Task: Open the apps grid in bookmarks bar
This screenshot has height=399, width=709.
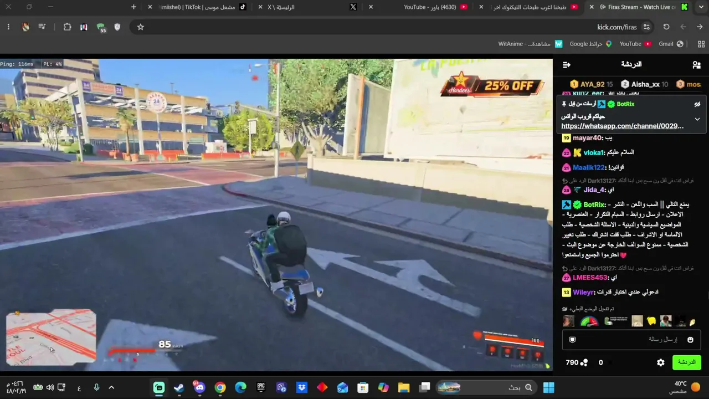Action: [701, 44]
